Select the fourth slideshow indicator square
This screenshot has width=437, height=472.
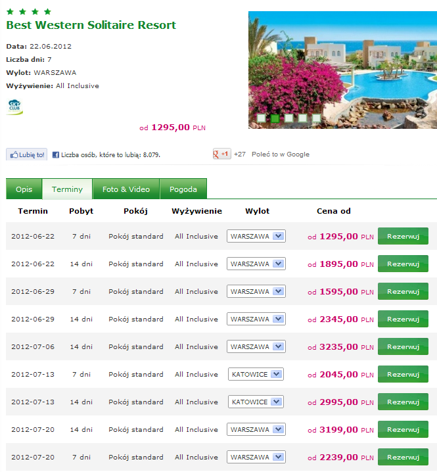point(302,118)
